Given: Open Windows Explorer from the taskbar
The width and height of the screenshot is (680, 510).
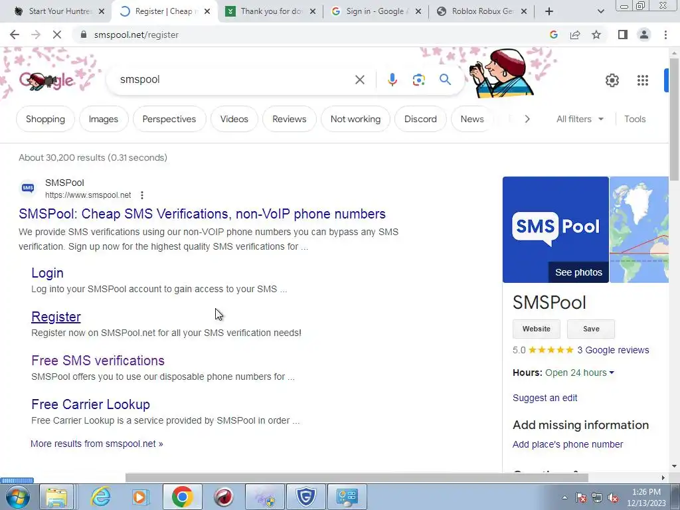Looking at the screenshot, I should (x=57, y=497).
